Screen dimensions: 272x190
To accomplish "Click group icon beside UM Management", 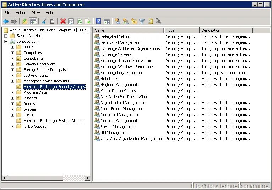I will pyautogui.click(x=97, y=133).
